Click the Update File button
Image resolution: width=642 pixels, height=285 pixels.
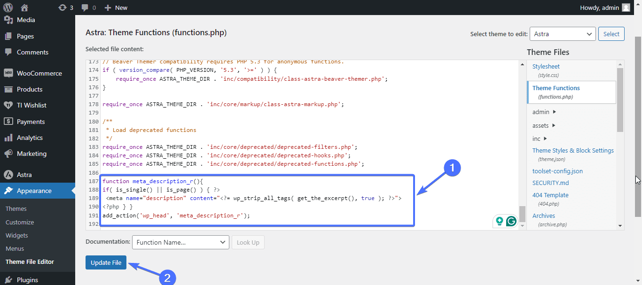click(x=106, y=262)
